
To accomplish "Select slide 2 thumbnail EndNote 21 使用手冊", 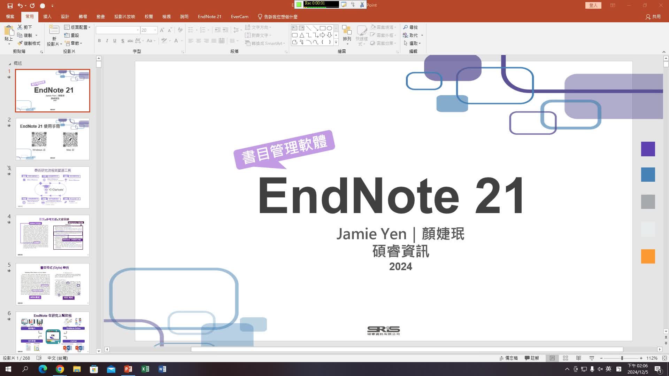I will tap(53, 139).
